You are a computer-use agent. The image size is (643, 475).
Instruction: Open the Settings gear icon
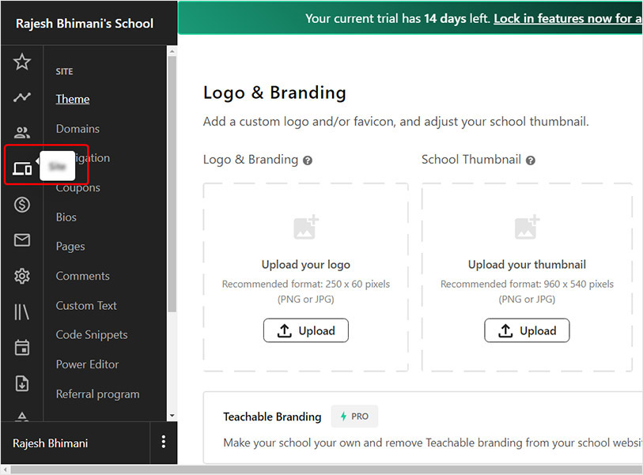pos(21,276)
